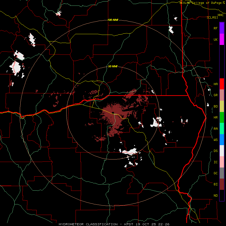Click the GC legend label
This screenshot has height=226, width=226.
pos(215,173)
